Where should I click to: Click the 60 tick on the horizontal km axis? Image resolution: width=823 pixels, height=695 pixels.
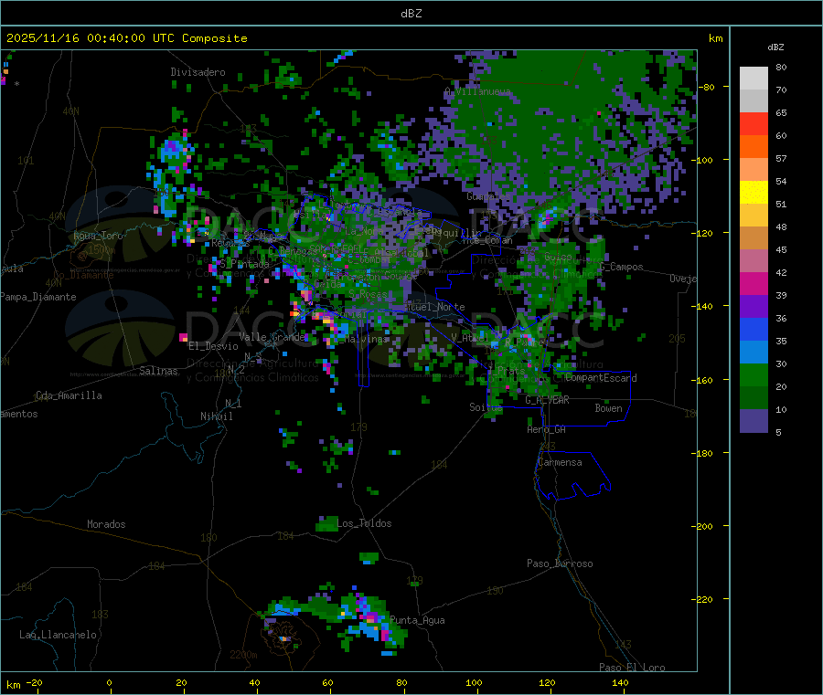(x=327, y=683)
